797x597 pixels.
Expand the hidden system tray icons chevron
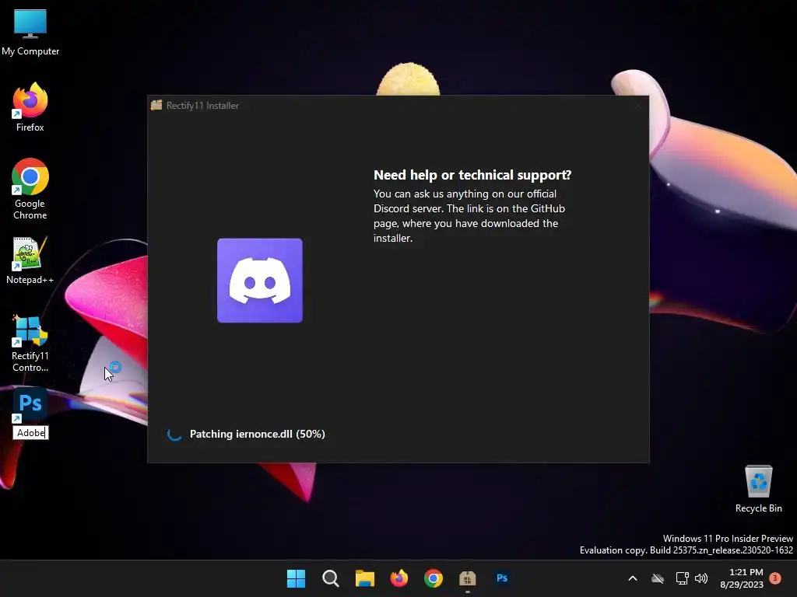[632, 578]
